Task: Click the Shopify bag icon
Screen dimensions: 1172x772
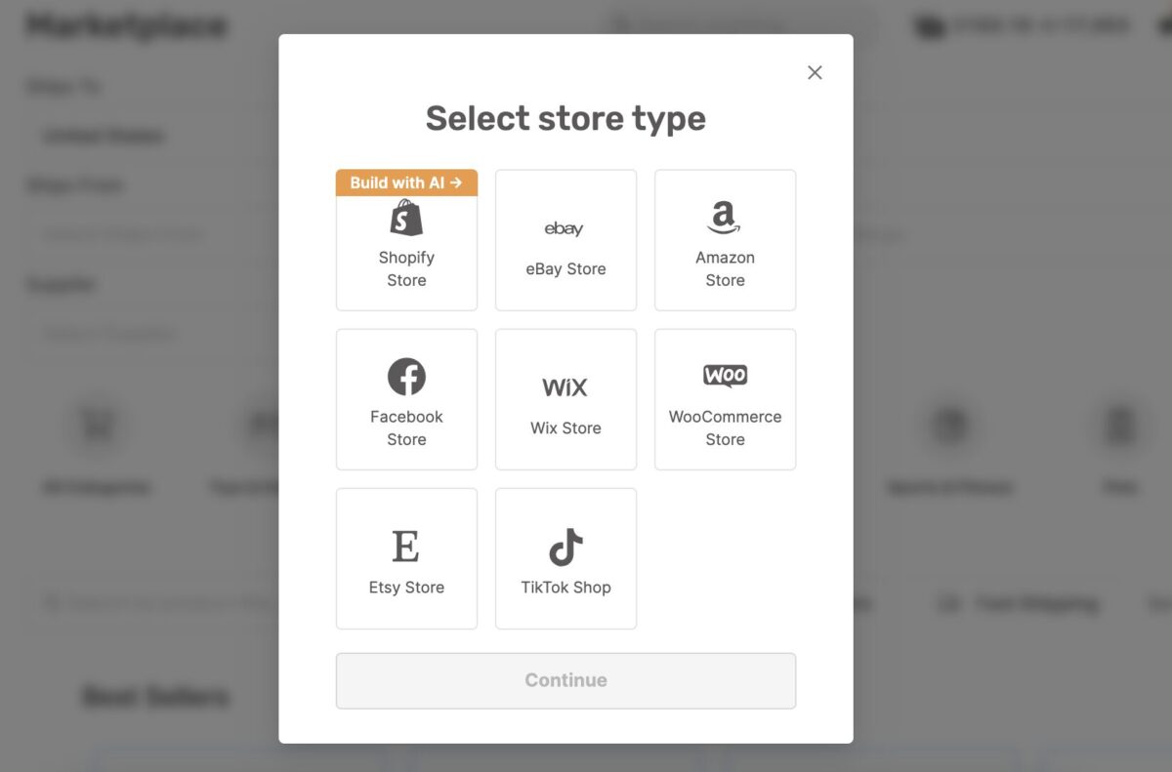Action: 406,218
